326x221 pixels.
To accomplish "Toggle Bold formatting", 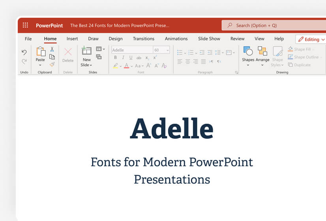I will click(115, 58).
